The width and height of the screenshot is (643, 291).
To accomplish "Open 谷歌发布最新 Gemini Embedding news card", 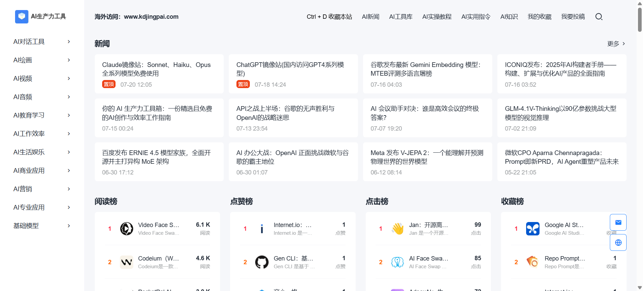I will [x=428, y=74].
